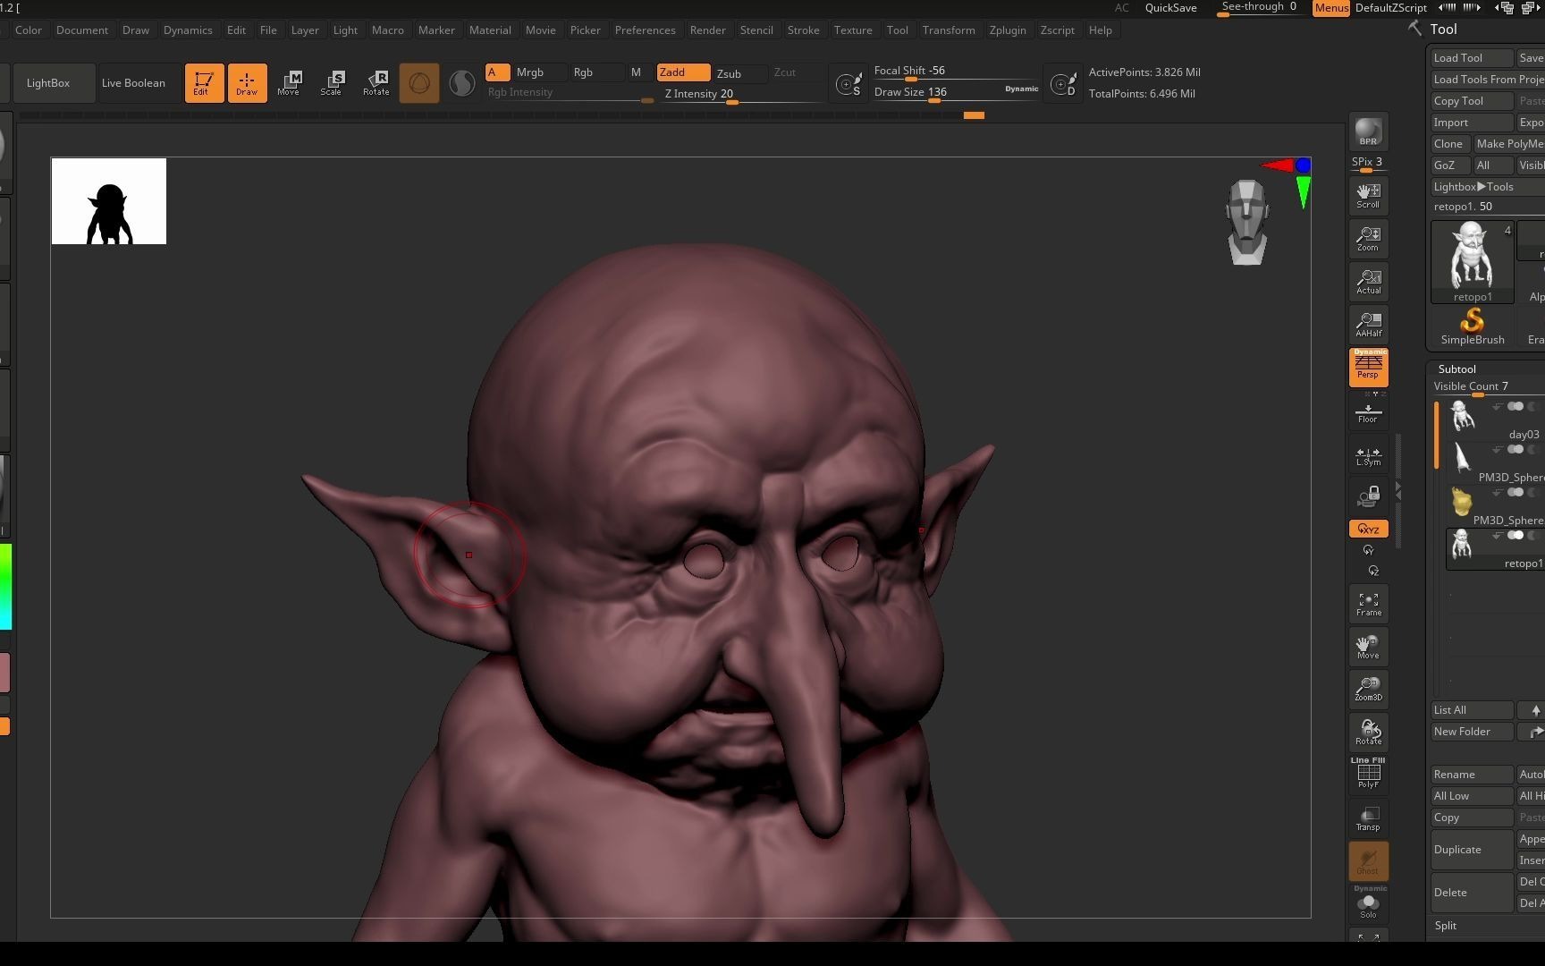Click the SimpleBrush tool icon
The width and height of the screenshot is (1545, 966).
click(1472, 326)
